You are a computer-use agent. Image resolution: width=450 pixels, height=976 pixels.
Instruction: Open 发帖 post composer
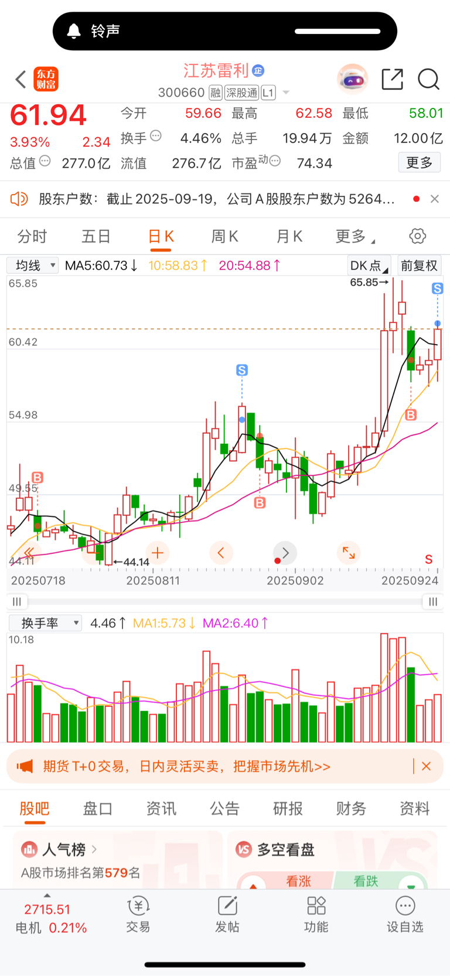[x=227, y=914]
